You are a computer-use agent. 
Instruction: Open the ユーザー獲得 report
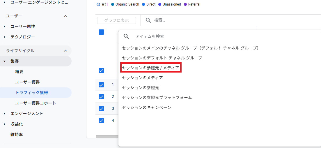[27, 82]
